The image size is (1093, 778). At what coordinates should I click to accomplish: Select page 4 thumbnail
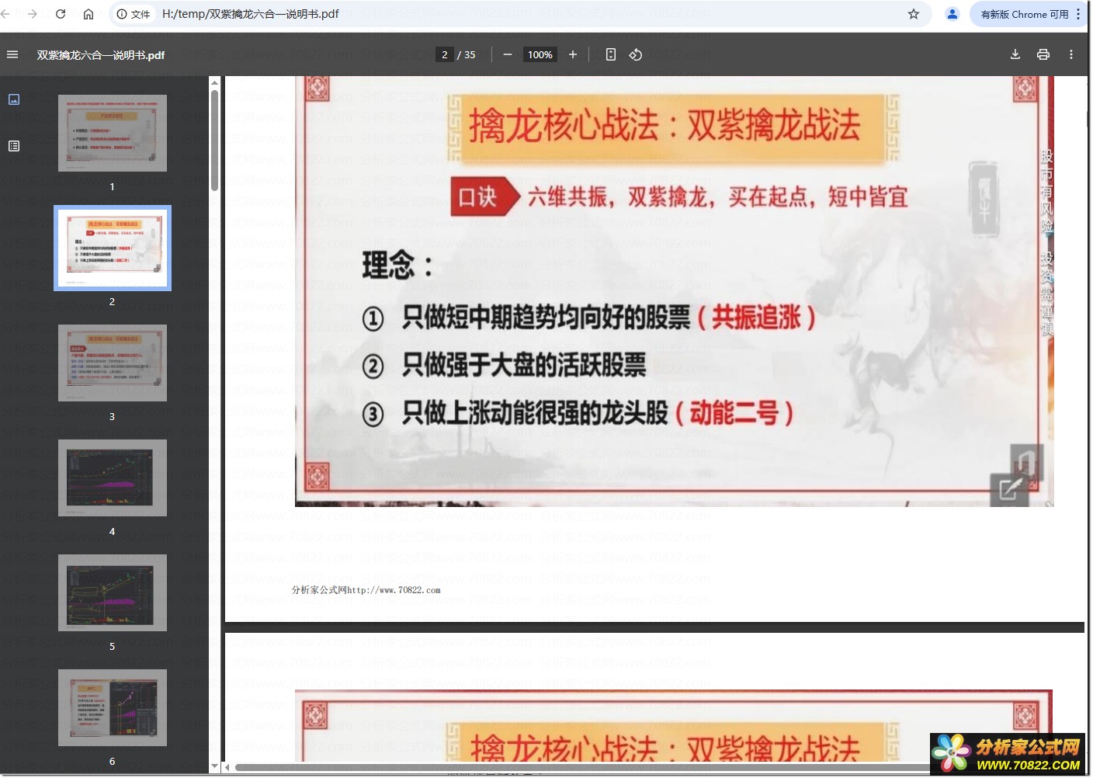tap(113, 478)
